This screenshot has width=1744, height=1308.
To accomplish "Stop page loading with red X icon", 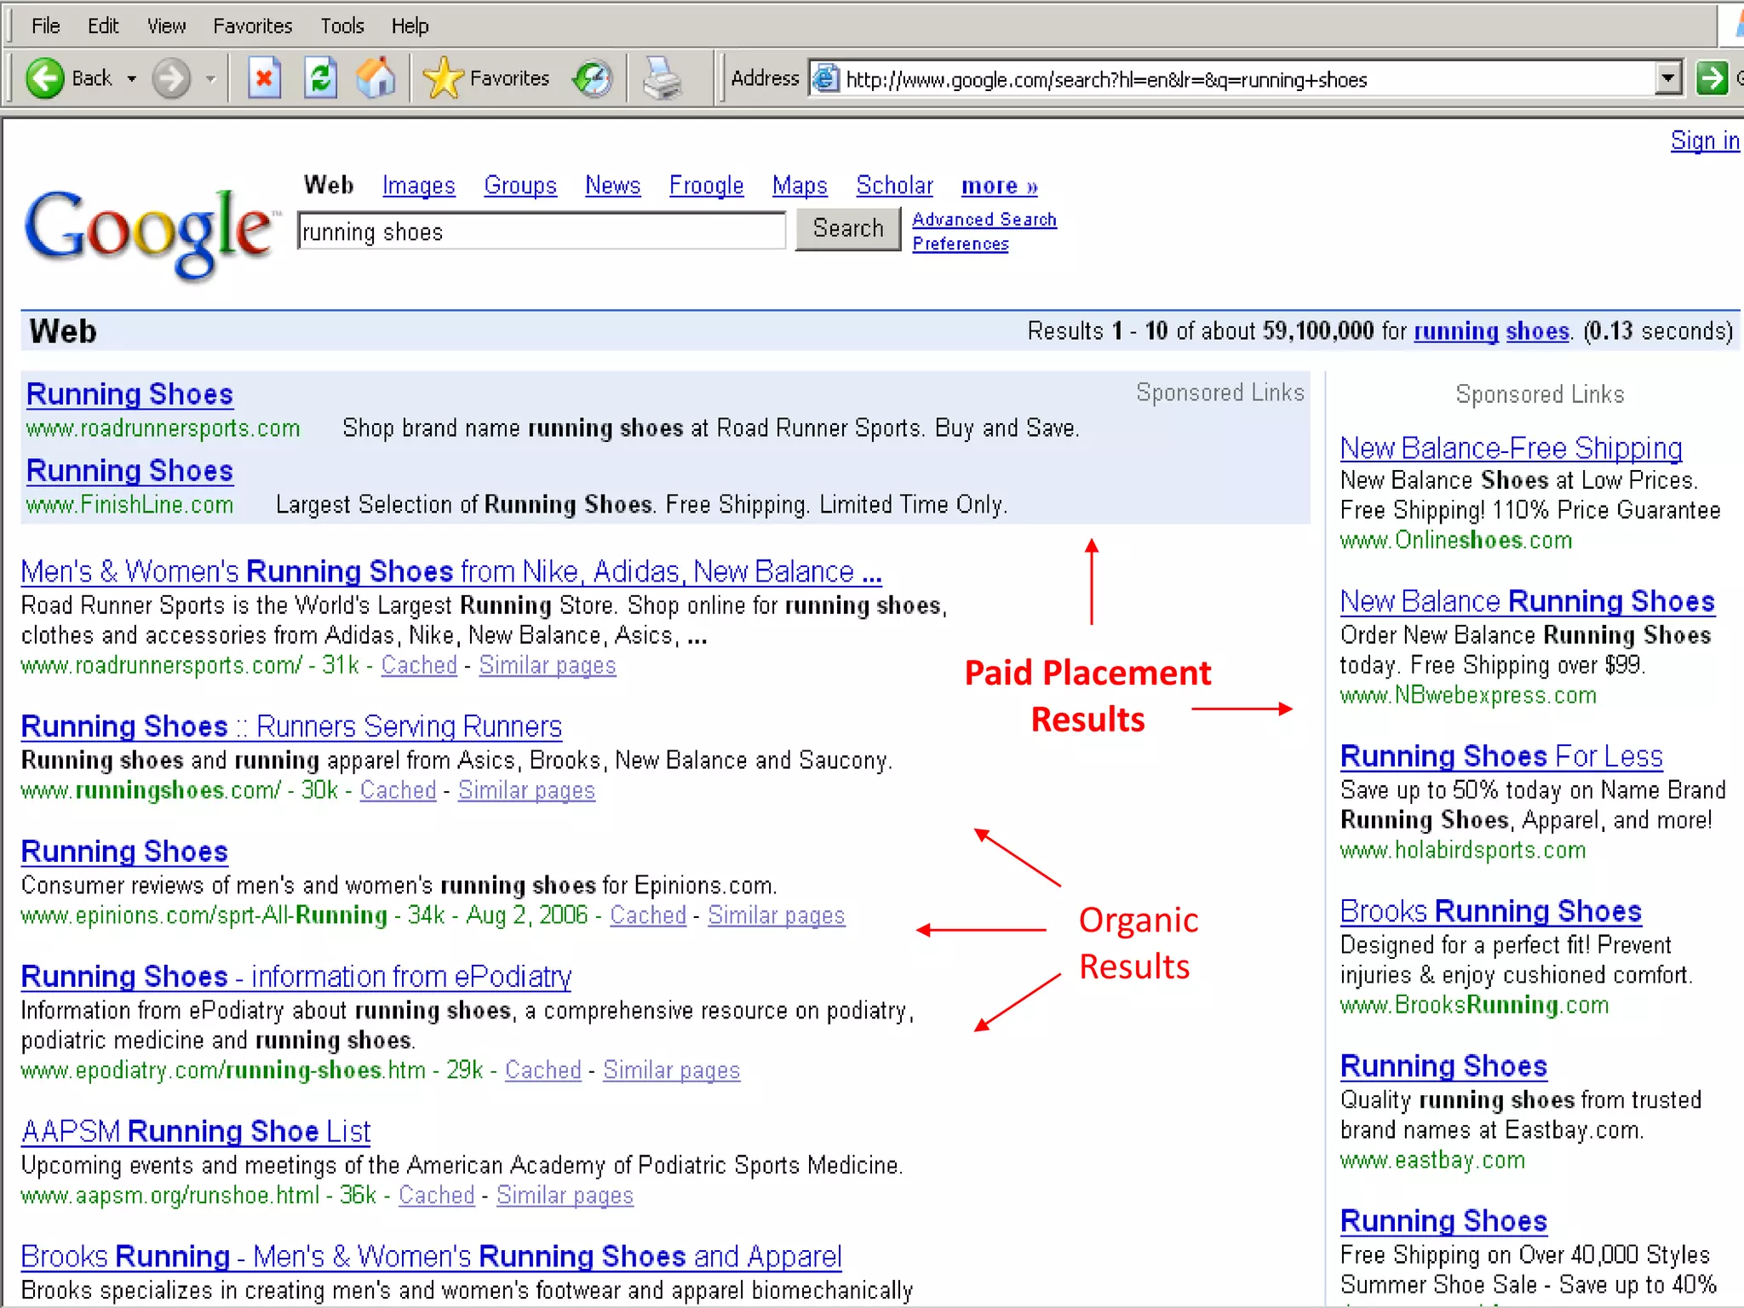I will [x=264, y=79].
